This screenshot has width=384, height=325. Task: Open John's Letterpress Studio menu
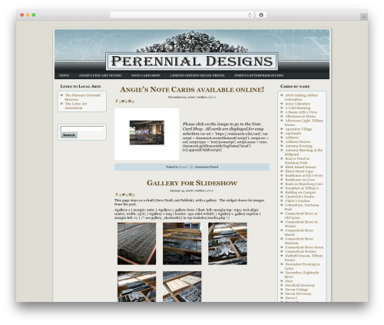click(x=259, y=75)
